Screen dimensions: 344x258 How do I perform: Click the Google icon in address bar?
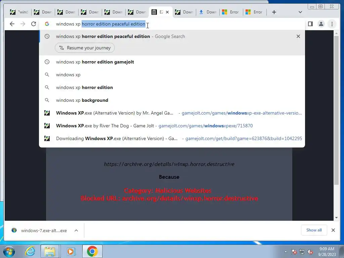[47, 24]
